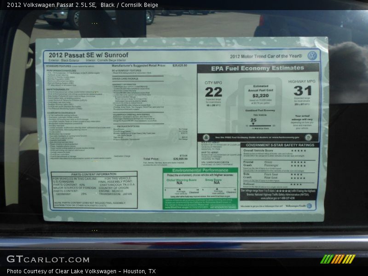The width and height of the screenshot is (368, 276).
Task: Click the Highway MPG value 31
Action: point(303,91)
